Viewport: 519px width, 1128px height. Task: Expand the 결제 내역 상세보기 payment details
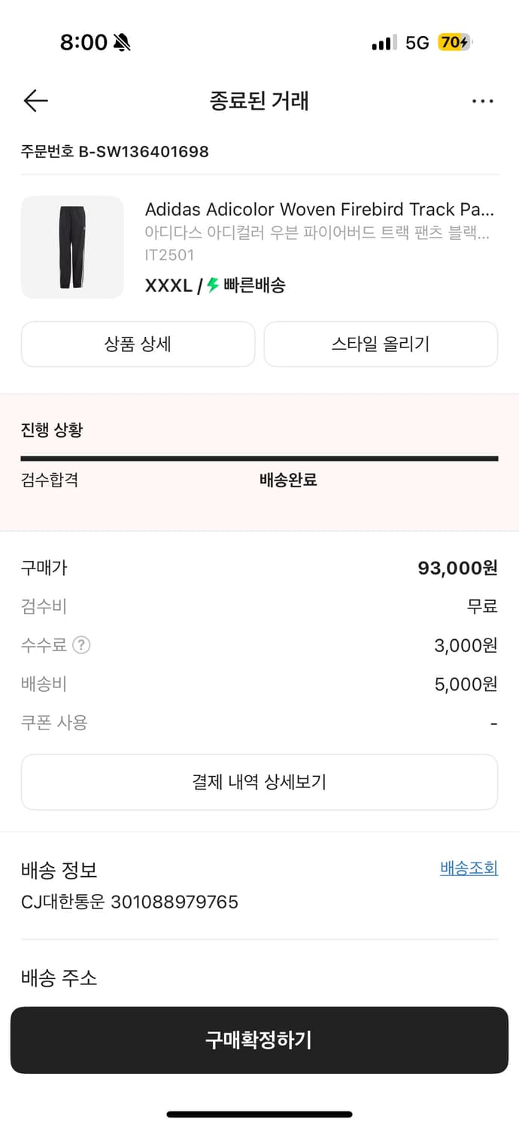259,781
